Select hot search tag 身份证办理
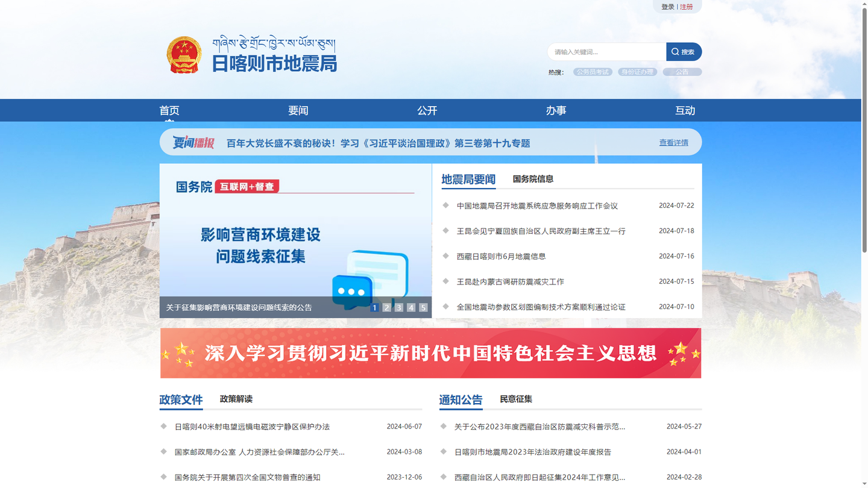The image size is (868, 488). coord(637,72)
